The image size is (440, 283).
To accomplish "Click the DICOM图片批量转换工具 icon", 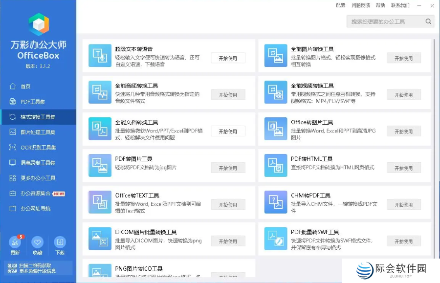I will (100, 239).
